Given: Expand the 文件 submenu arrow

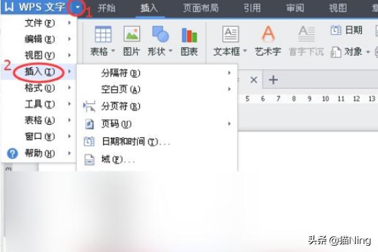Looking at the screenshot, I should pyautogui.click(x=69, y=23).
